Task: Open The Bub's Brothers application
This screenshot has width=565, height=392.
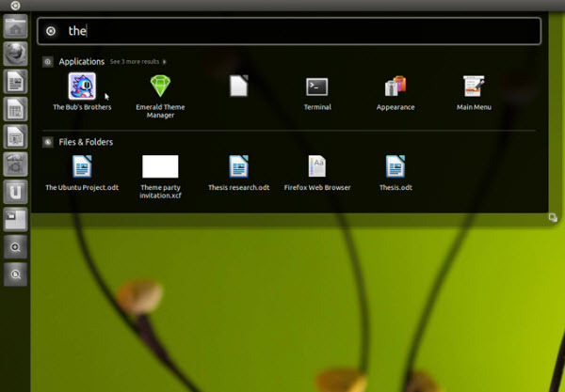Action: (82, 87)
